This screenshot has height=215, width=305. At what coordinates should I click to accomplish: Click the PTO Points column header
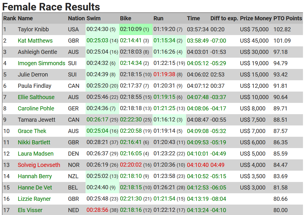288,18
